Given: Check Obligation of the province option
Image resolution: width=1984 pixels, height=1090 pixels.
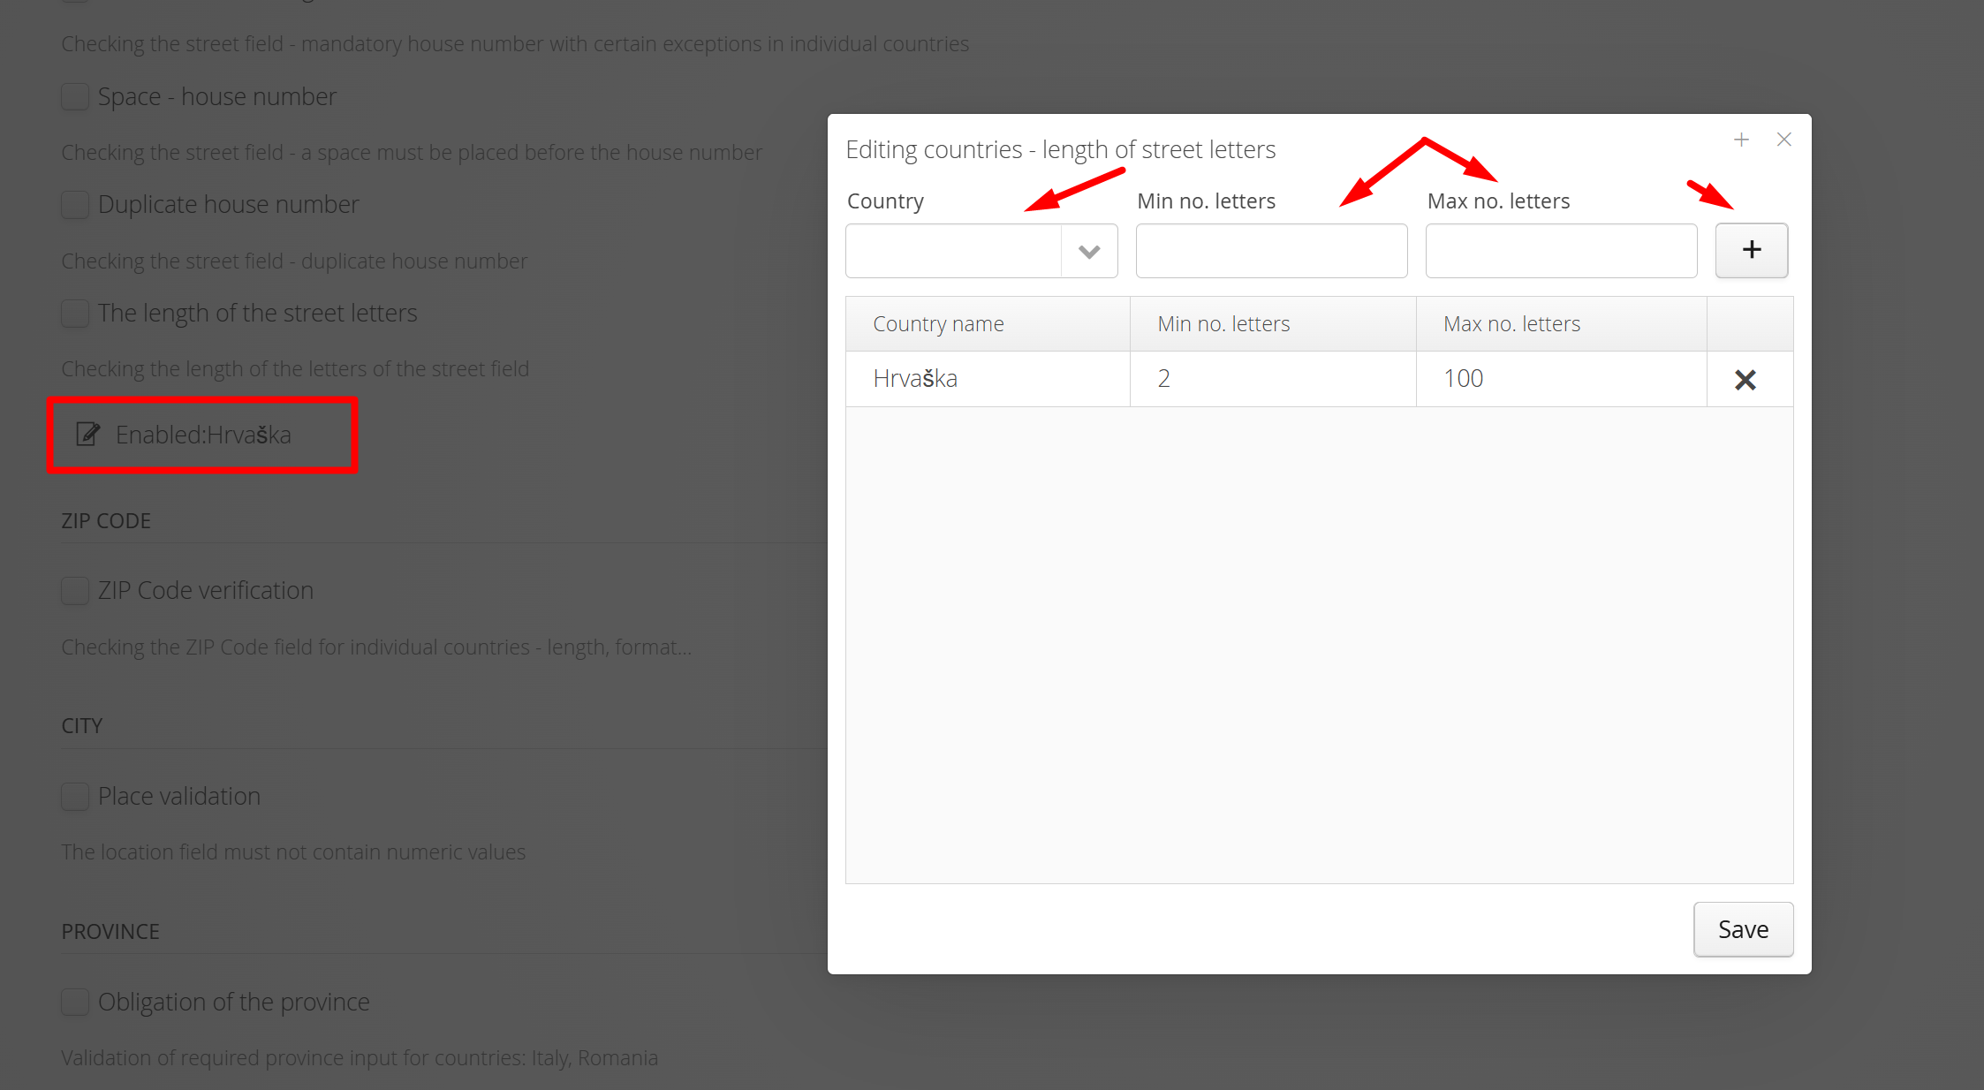Looking at the screenshot, I should pyautogui.click(x=75, y=1002).
